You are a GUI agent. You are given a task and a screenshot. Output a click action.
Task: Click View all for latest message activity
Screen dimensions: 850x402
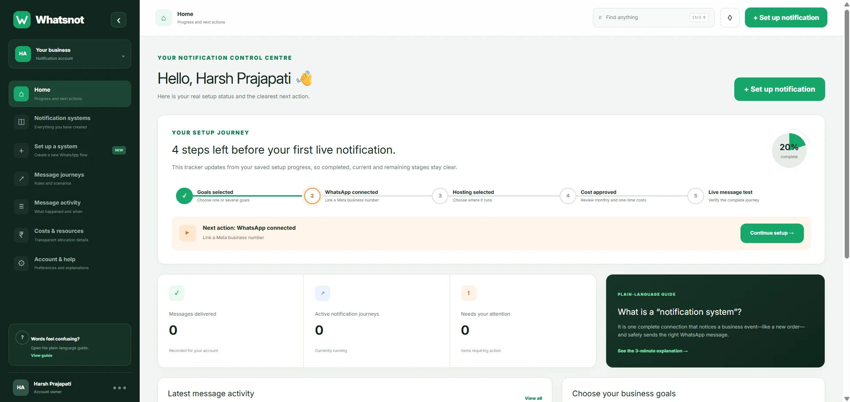point(533,398)
